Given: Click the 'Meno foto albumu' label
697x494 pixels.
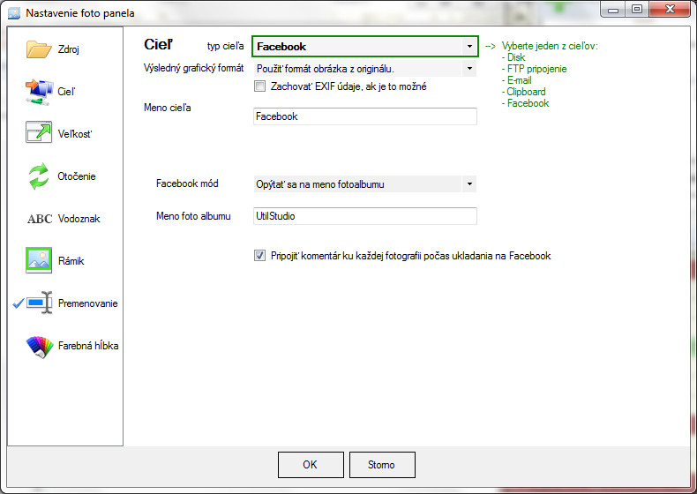Looking at the screenshot, I should pos(193,216).
